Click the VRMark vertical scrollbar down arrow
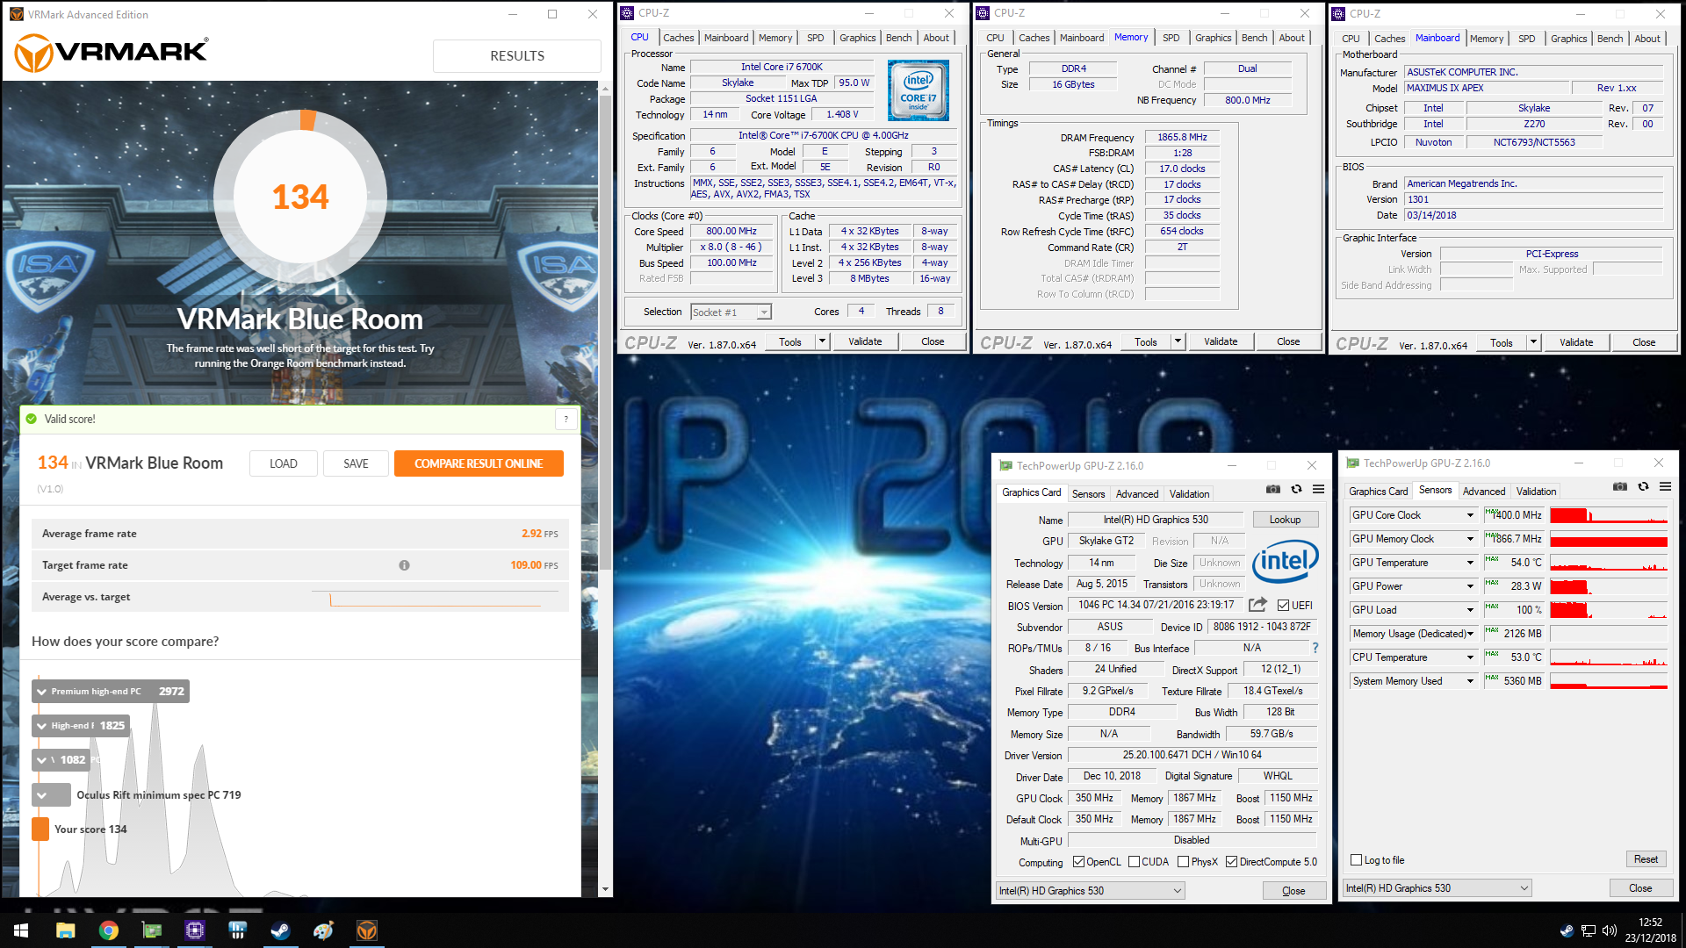 605,889
